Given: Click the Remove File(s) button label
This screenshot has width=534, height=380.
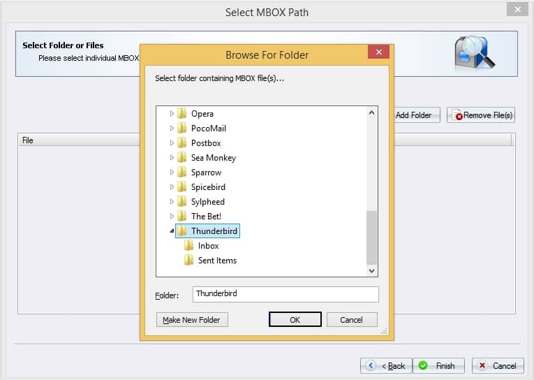Looking at the screenshot, I should click(x=488, y=115).
